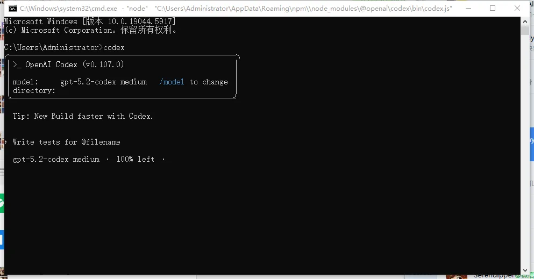This screenshot has width=534, height=279.
Task: Open the cmd.exe title bar system icon
Action: [12, 8]
